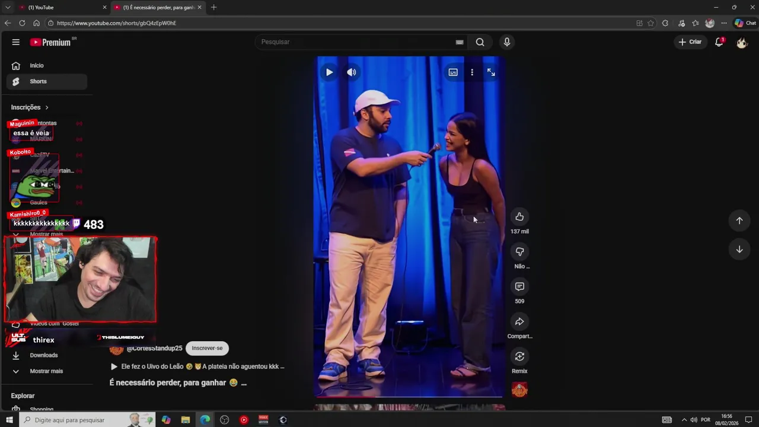The width and height of the screenshot is (759, 427).
Task: Open the Criar create menu
Action: [690, 42]
